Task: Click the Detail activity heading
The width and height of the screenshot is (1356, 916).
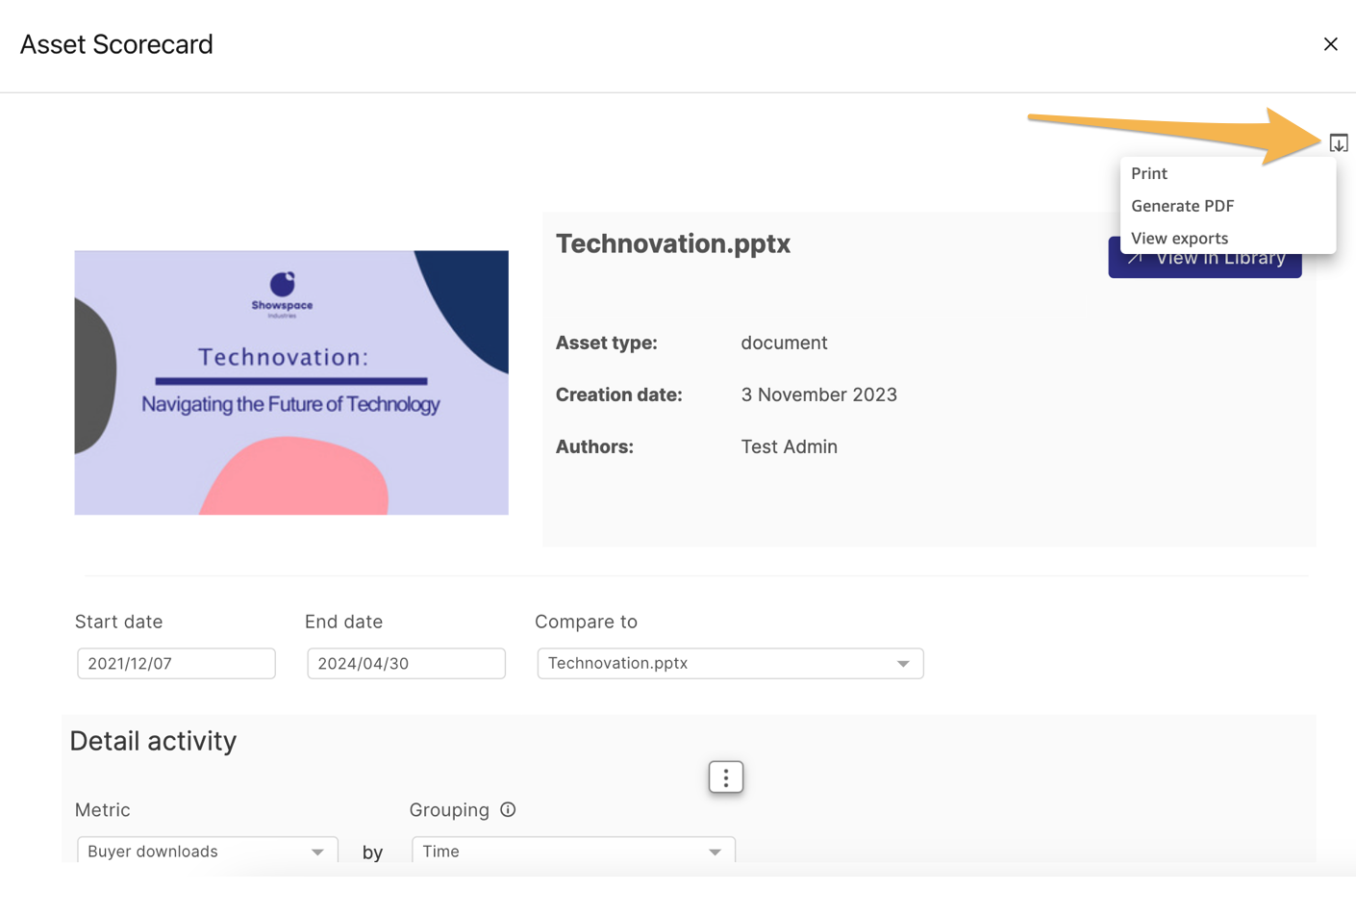Action: 153,741
